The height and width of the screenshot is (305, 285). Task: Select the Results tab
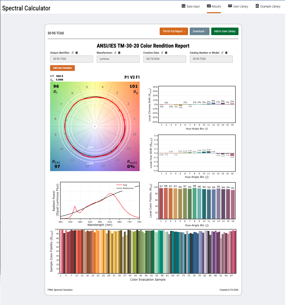[x=214, y=6]
